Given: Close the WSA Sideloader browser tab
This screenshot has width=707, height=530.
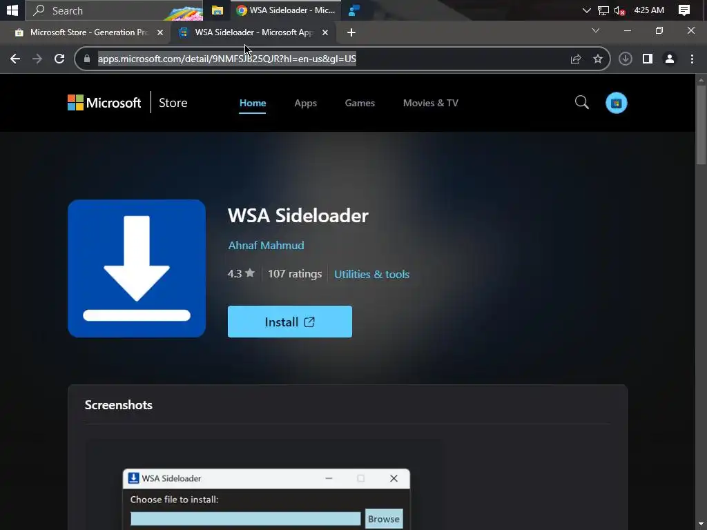Looking at the screenshot, I should (x=325, y=32).
